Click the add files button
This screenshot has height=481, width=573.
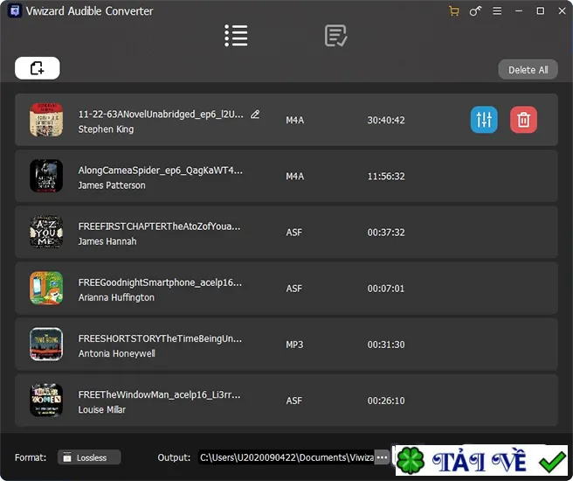click(38, 68)
